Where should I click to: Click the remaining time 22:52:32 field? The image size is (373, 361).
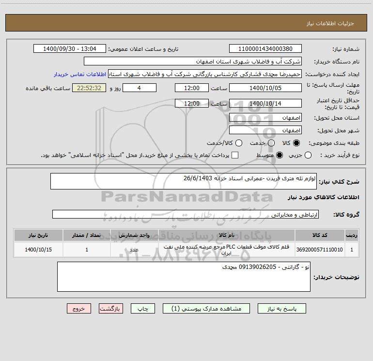(89, 88)
